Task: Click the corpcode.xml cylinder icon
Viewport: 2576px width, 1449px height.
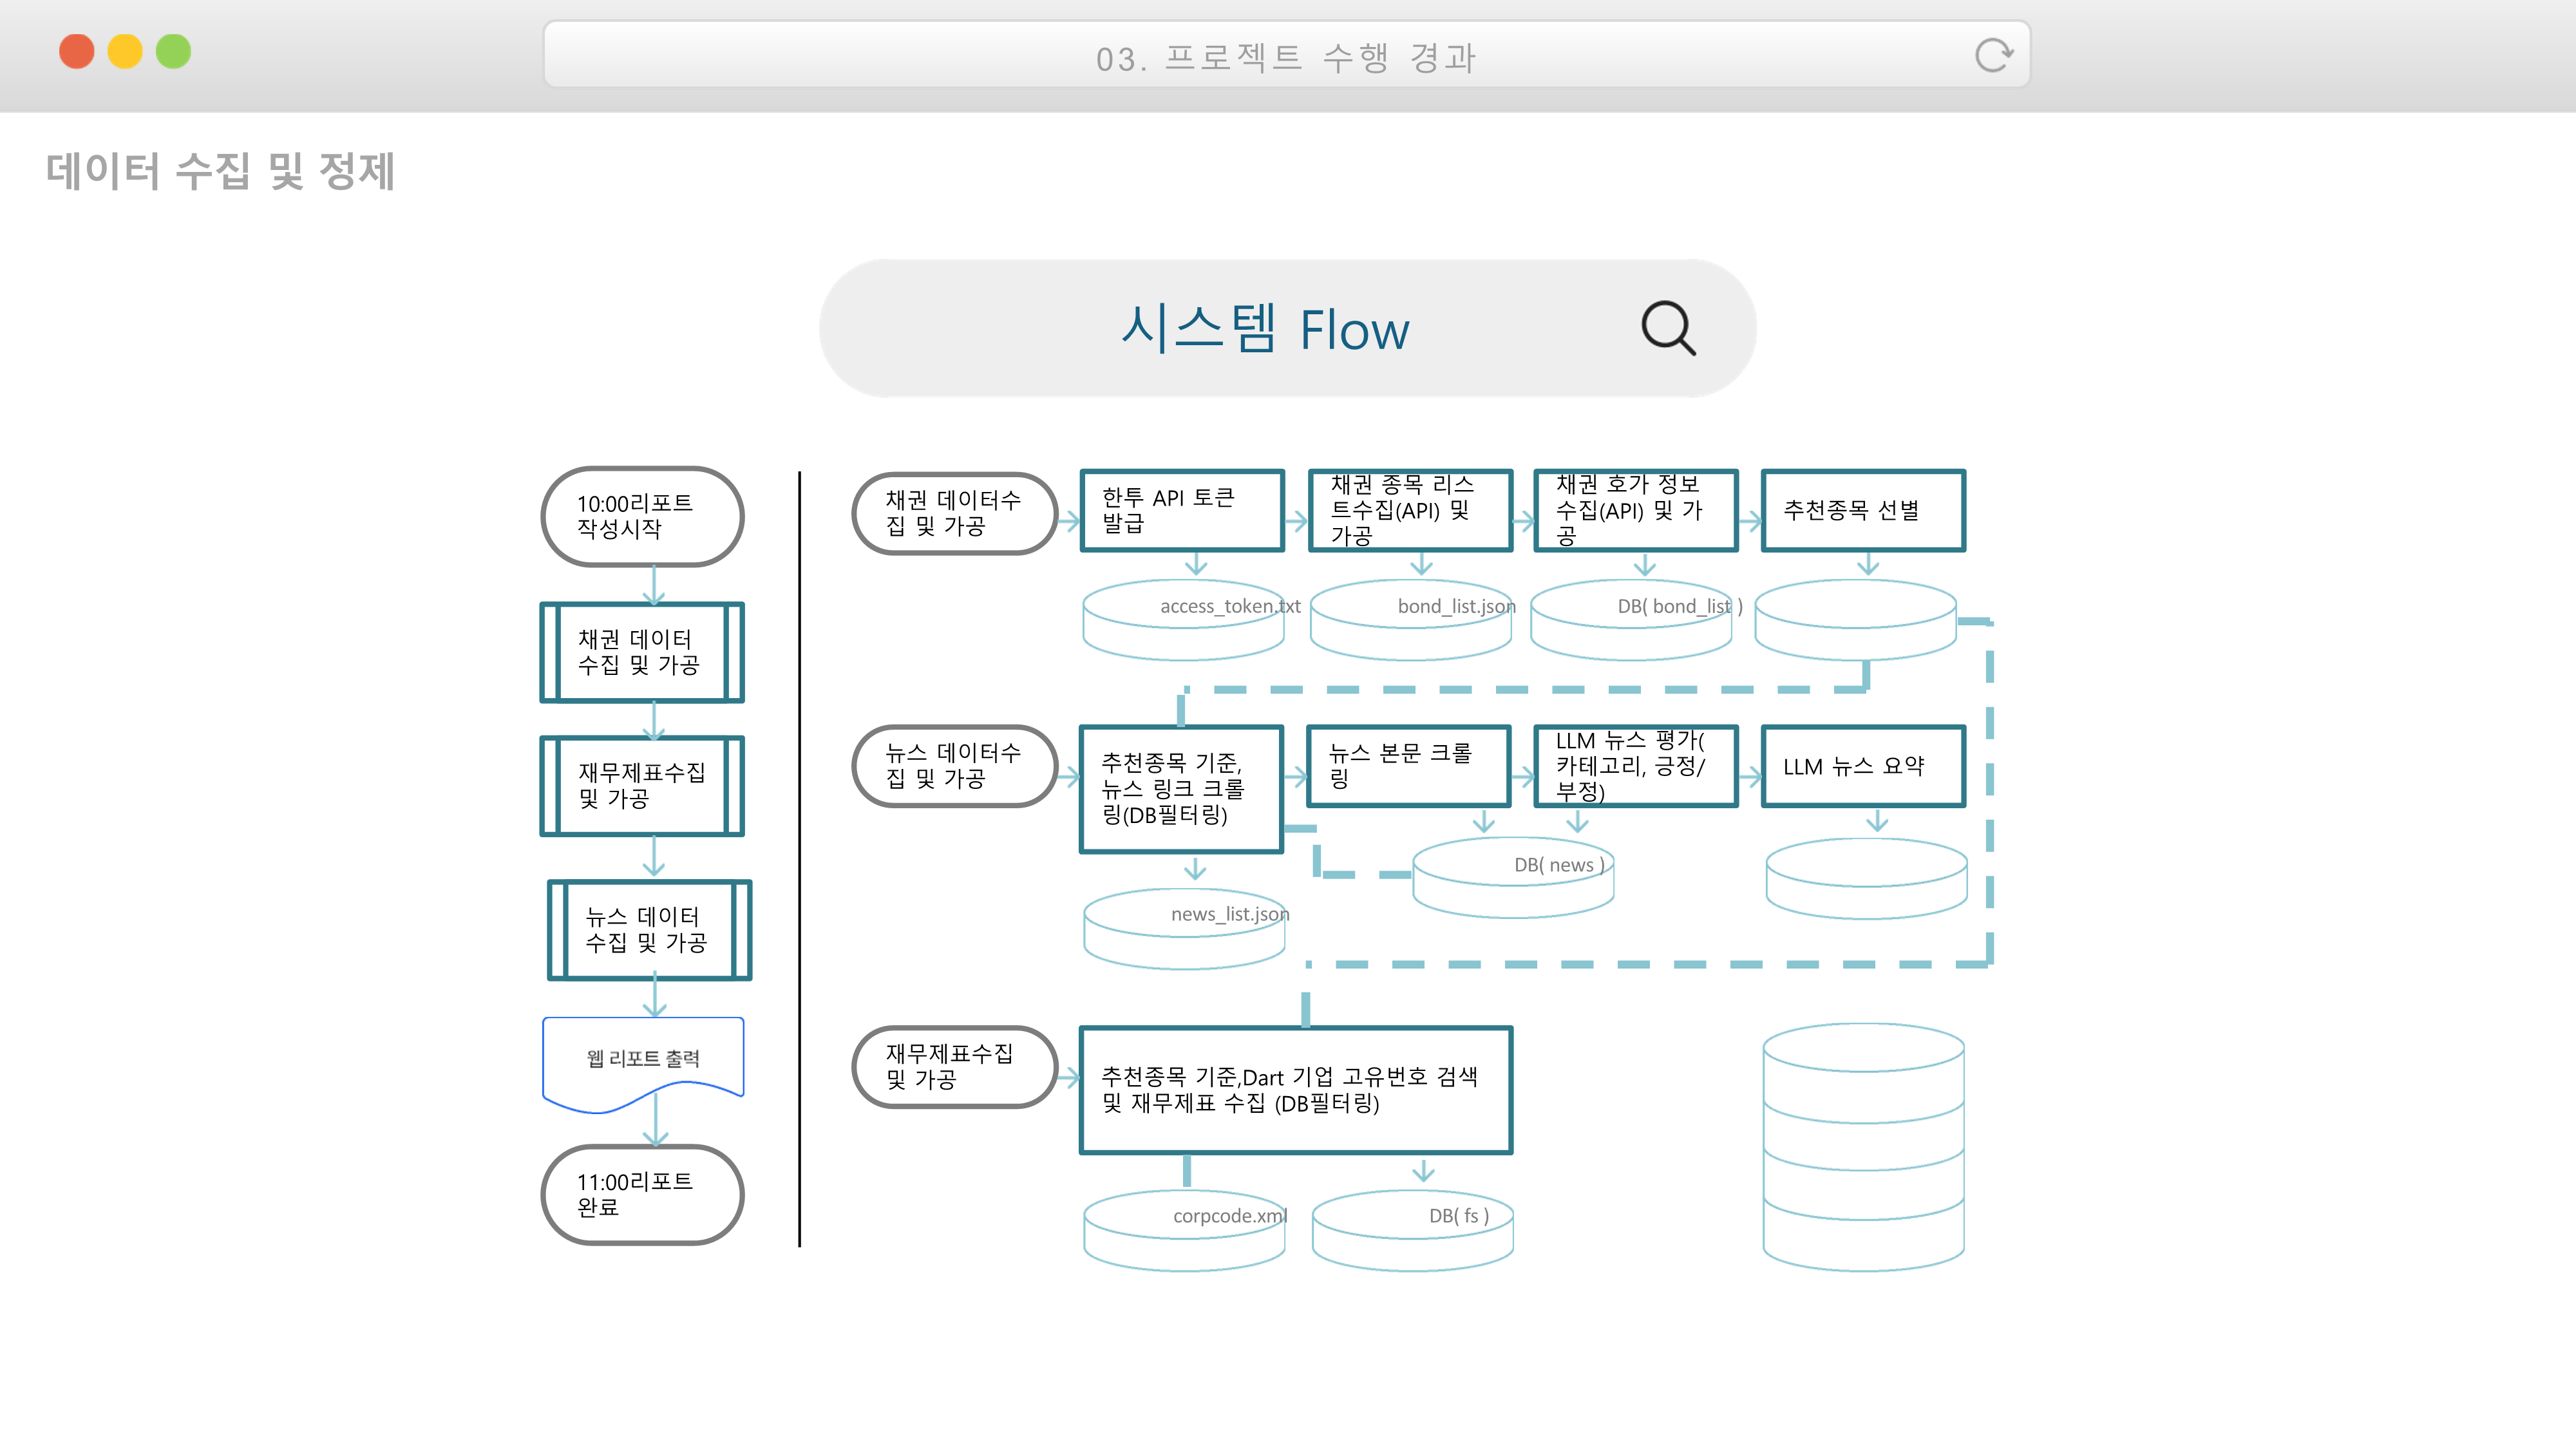Action: (1184, 1230)
